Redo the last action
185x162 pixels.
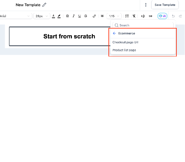(x=180, y=16)
